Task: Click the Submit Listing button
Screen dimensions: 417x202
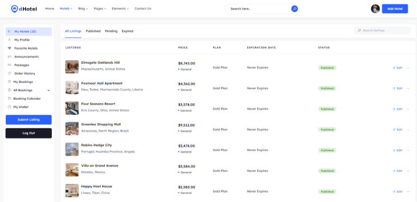Action: 29,120
